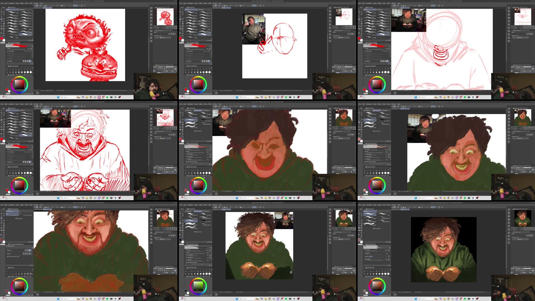Switch to the Thick paint sub tool tab

tap(198, 110)
